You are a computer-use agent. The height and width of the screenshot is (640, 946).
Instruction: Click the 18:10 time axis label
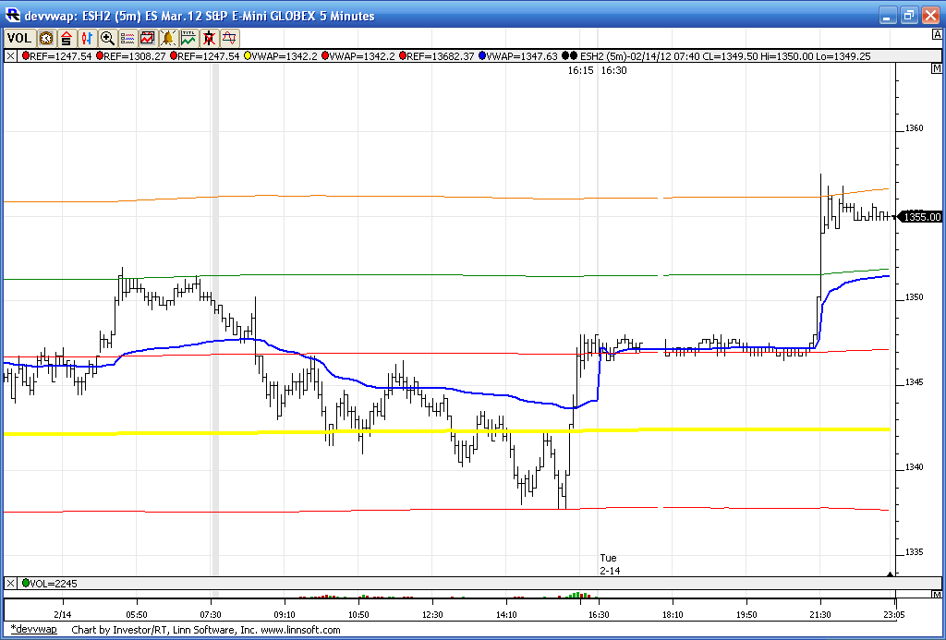tap(673, 615)
